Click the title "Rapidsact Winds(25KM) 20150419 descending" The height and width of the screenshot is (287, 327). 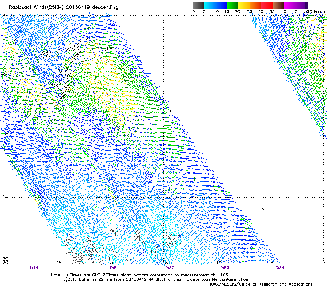point(63,8)
